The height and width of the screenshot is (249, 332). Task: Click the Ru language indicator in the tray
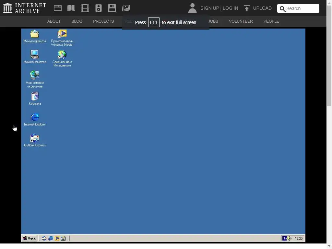coord(285,238)
